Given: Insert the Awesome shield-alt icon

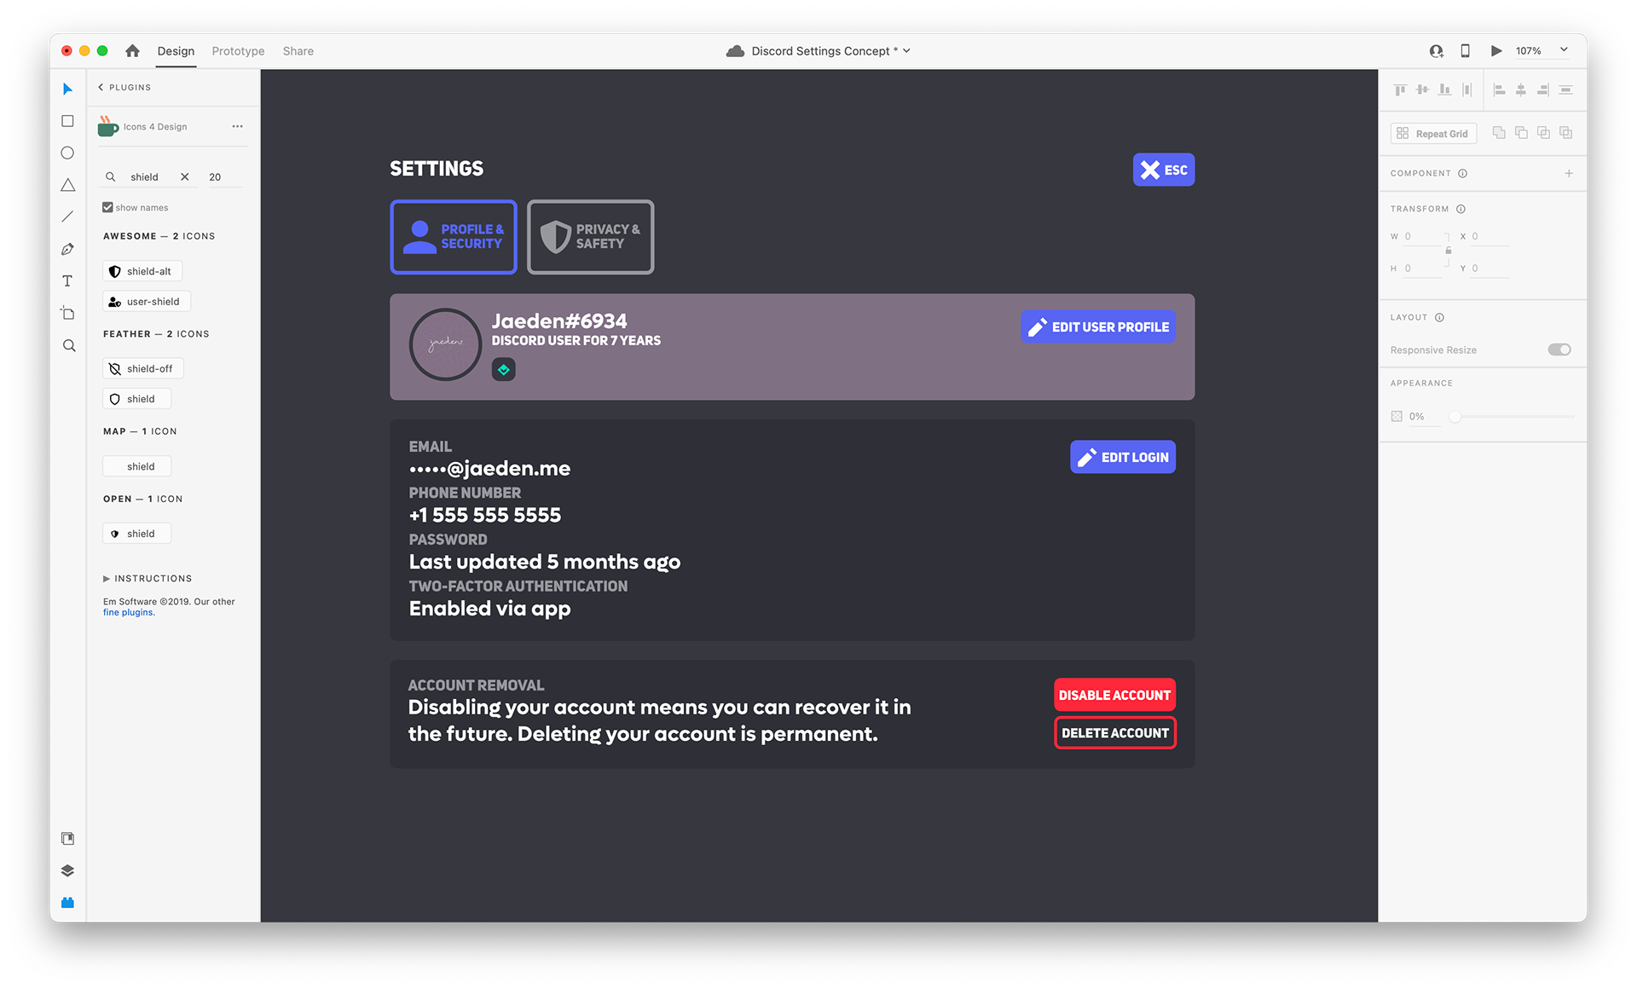Looking at the screenshot, I should (x=142, y=271).
